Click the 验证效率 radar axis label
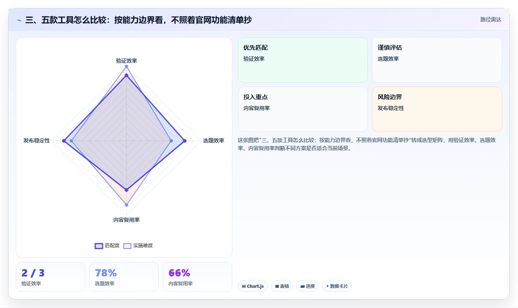The width and height of the screenshot is (518, 308). [126, 61]
